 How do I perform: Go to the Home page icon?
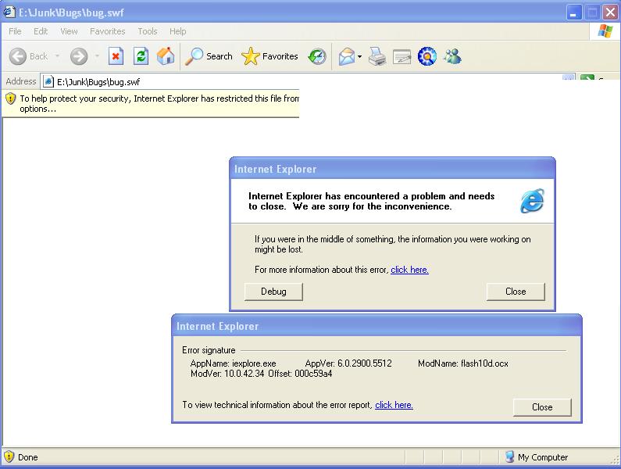(x=166, y=56)
